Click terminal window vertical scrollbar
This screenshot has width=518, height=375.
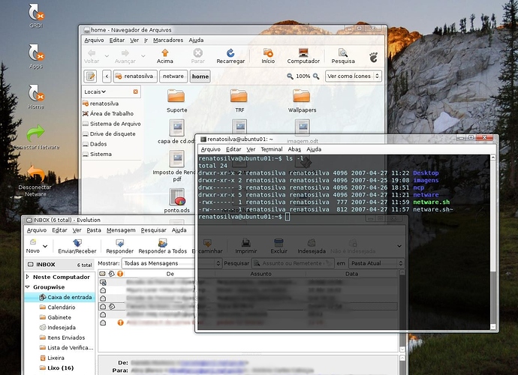click(x=493, y=242)
